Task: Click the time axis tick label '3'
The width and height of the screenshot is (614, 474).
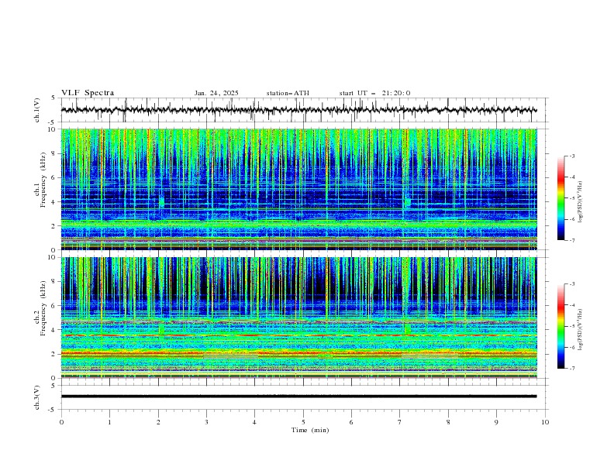Action: (x=206, y=422)
